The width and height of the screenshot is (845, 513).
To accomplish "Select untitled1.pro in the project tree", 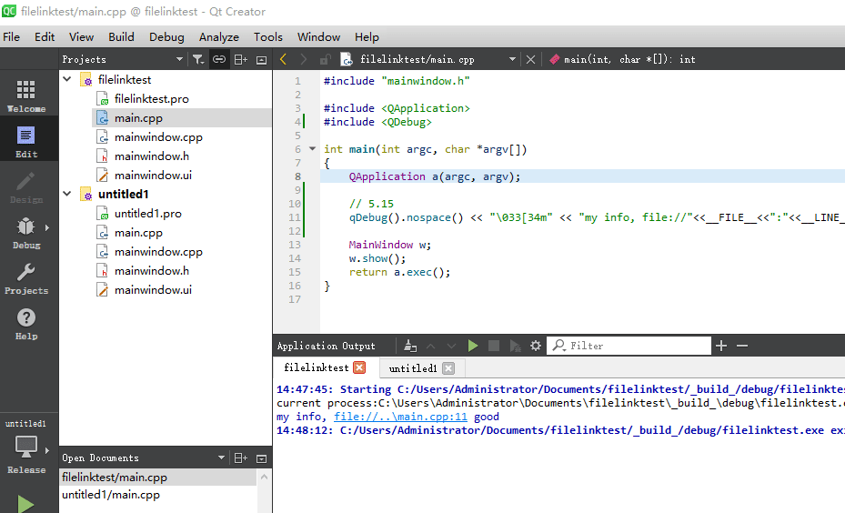I will (x=147, y=214).
